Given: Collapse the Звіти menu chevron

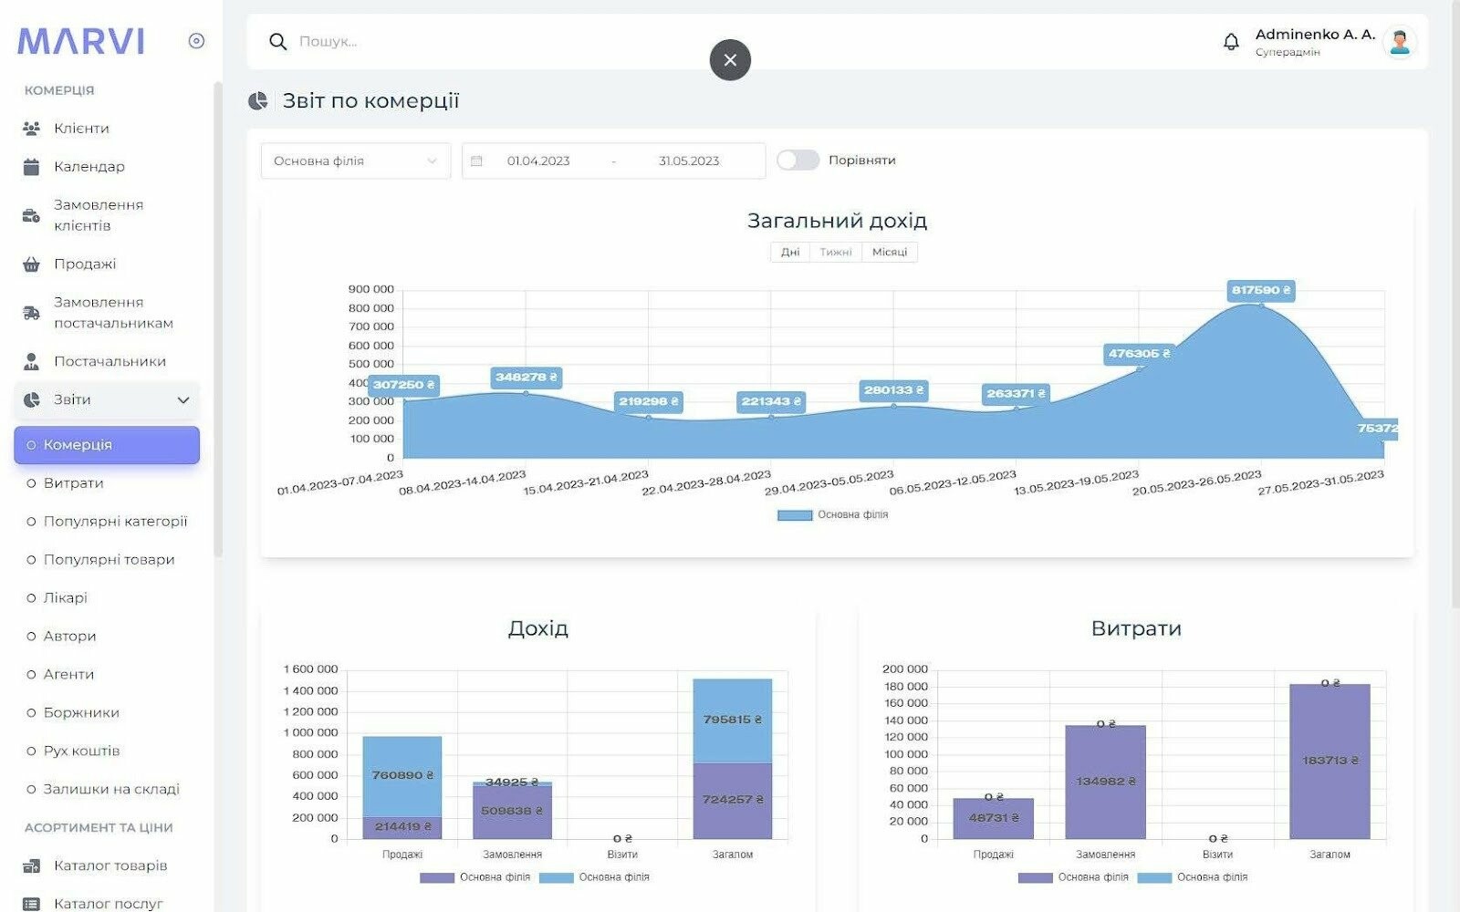Looking at the screenshot, I should click(183, 400).
